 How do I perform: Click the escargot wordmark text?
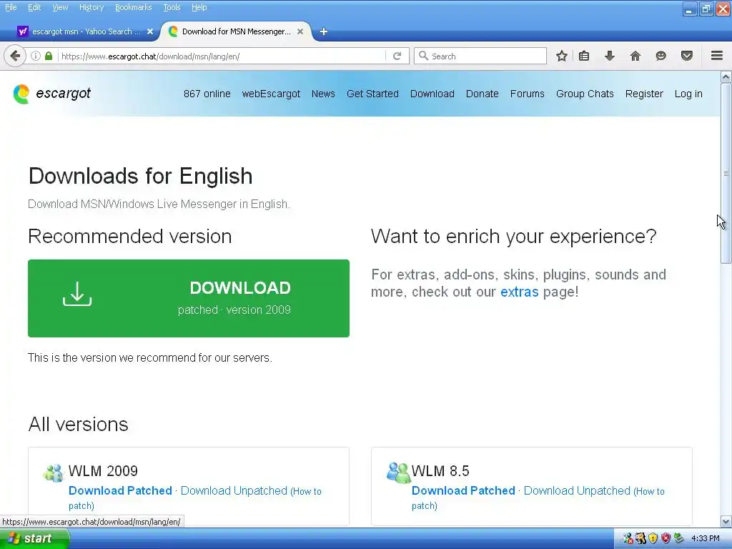(63, 94)
